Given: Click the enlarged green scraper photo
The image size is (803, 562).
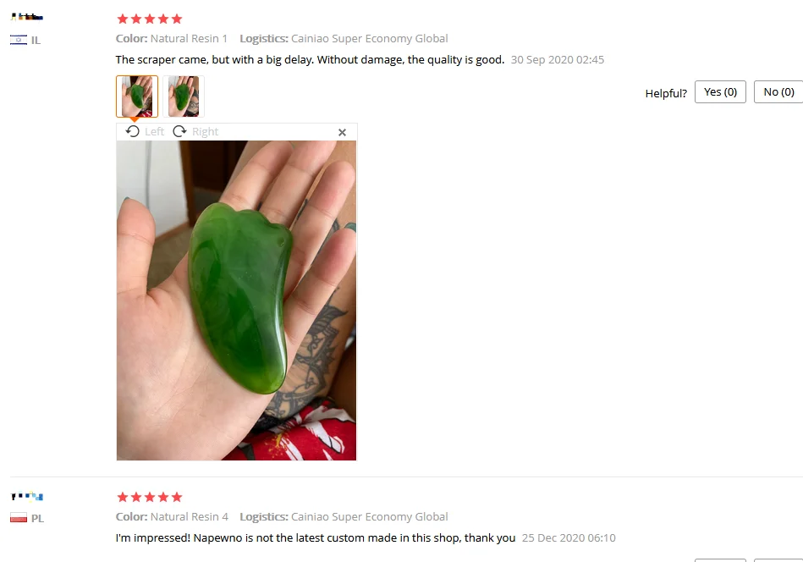Looking at the screenshot, I should [x=236, y=300].
